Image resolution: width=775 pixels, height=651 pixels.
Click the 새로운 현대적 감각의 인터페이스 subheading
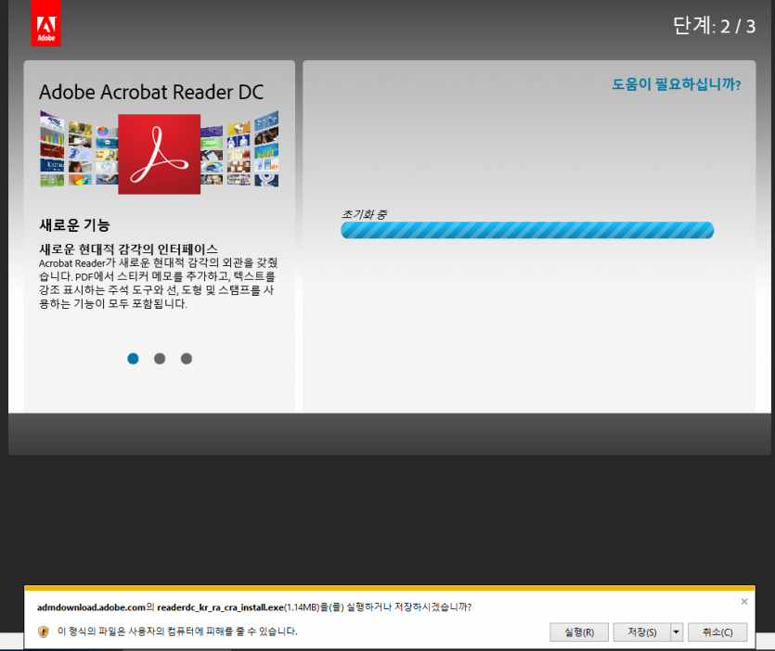(x=128, y=249)
